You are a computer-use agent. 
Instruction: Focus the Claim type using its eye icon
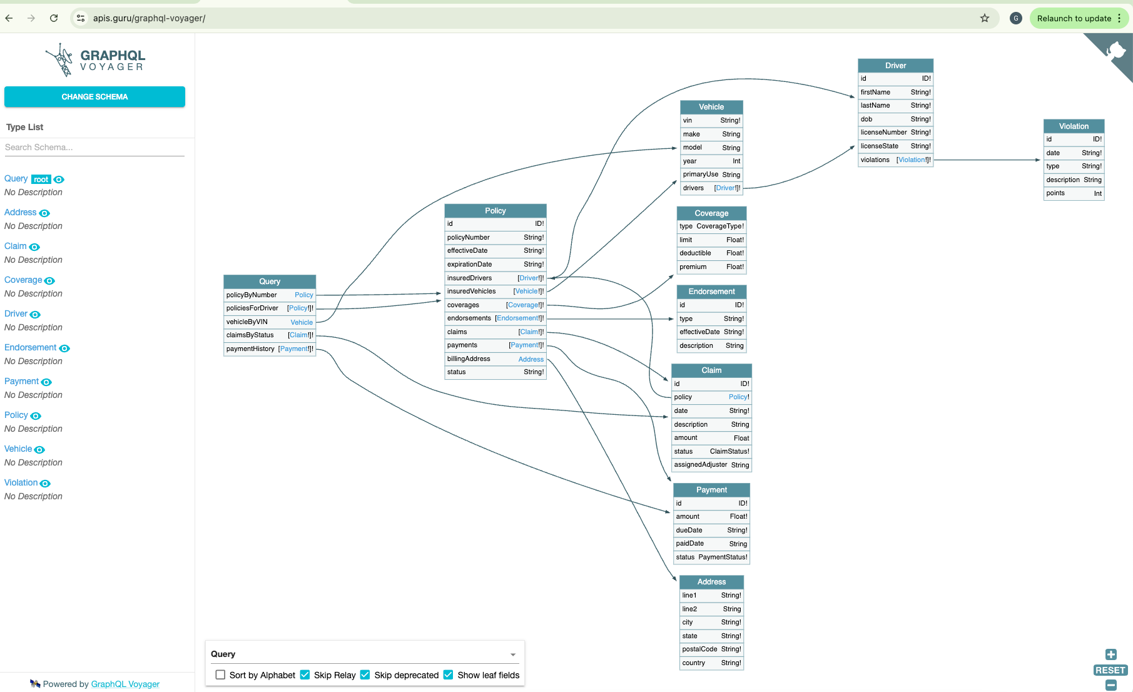tap(34, 247)
